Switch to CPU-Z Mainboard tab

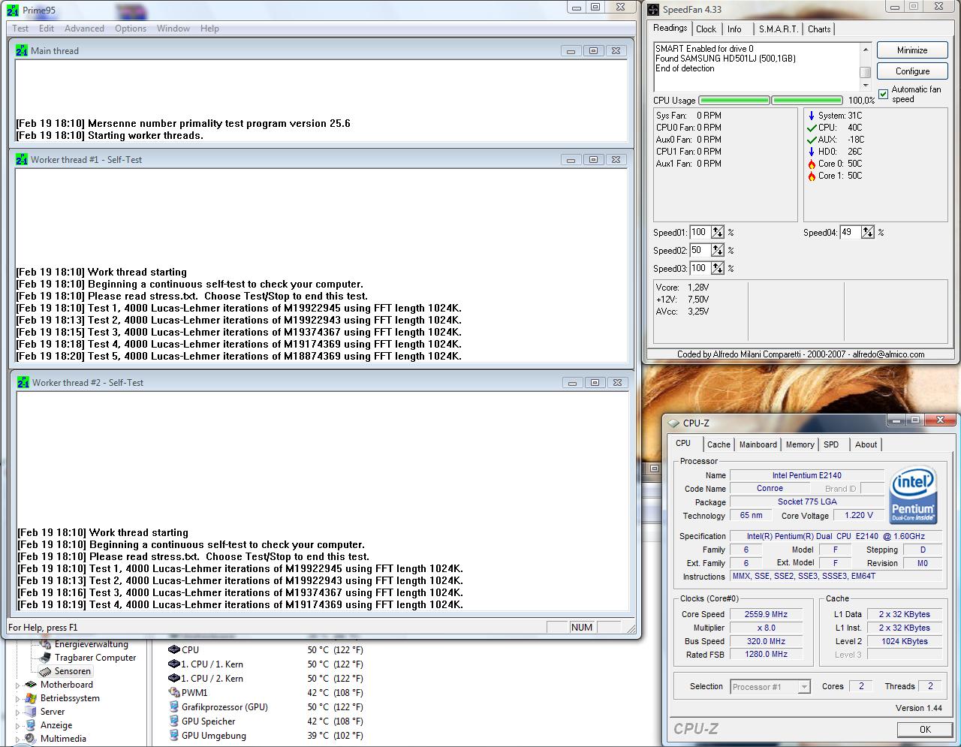pos(758,444)
